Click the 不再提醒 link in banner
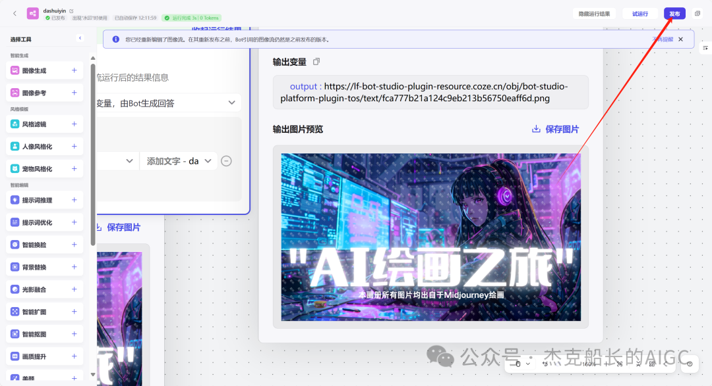The image size is (712, 386). tap(663, 39)
